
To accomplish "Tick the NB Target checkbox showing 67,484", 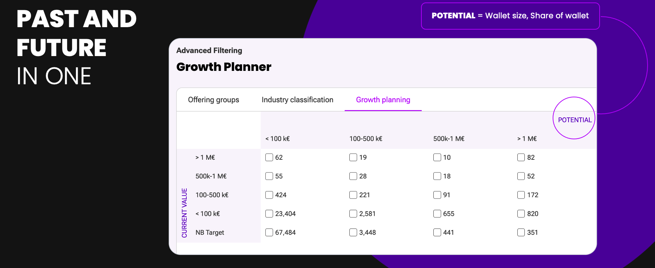I will coord(270,232).
